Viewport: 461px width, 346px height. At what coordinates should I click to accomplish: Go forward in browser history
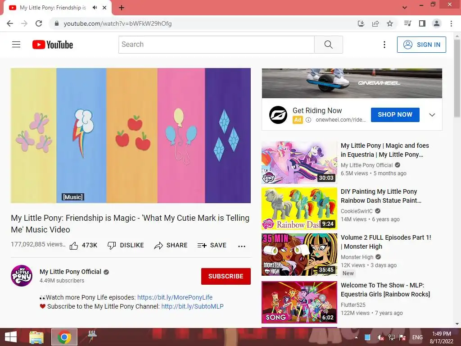point(24,23)
